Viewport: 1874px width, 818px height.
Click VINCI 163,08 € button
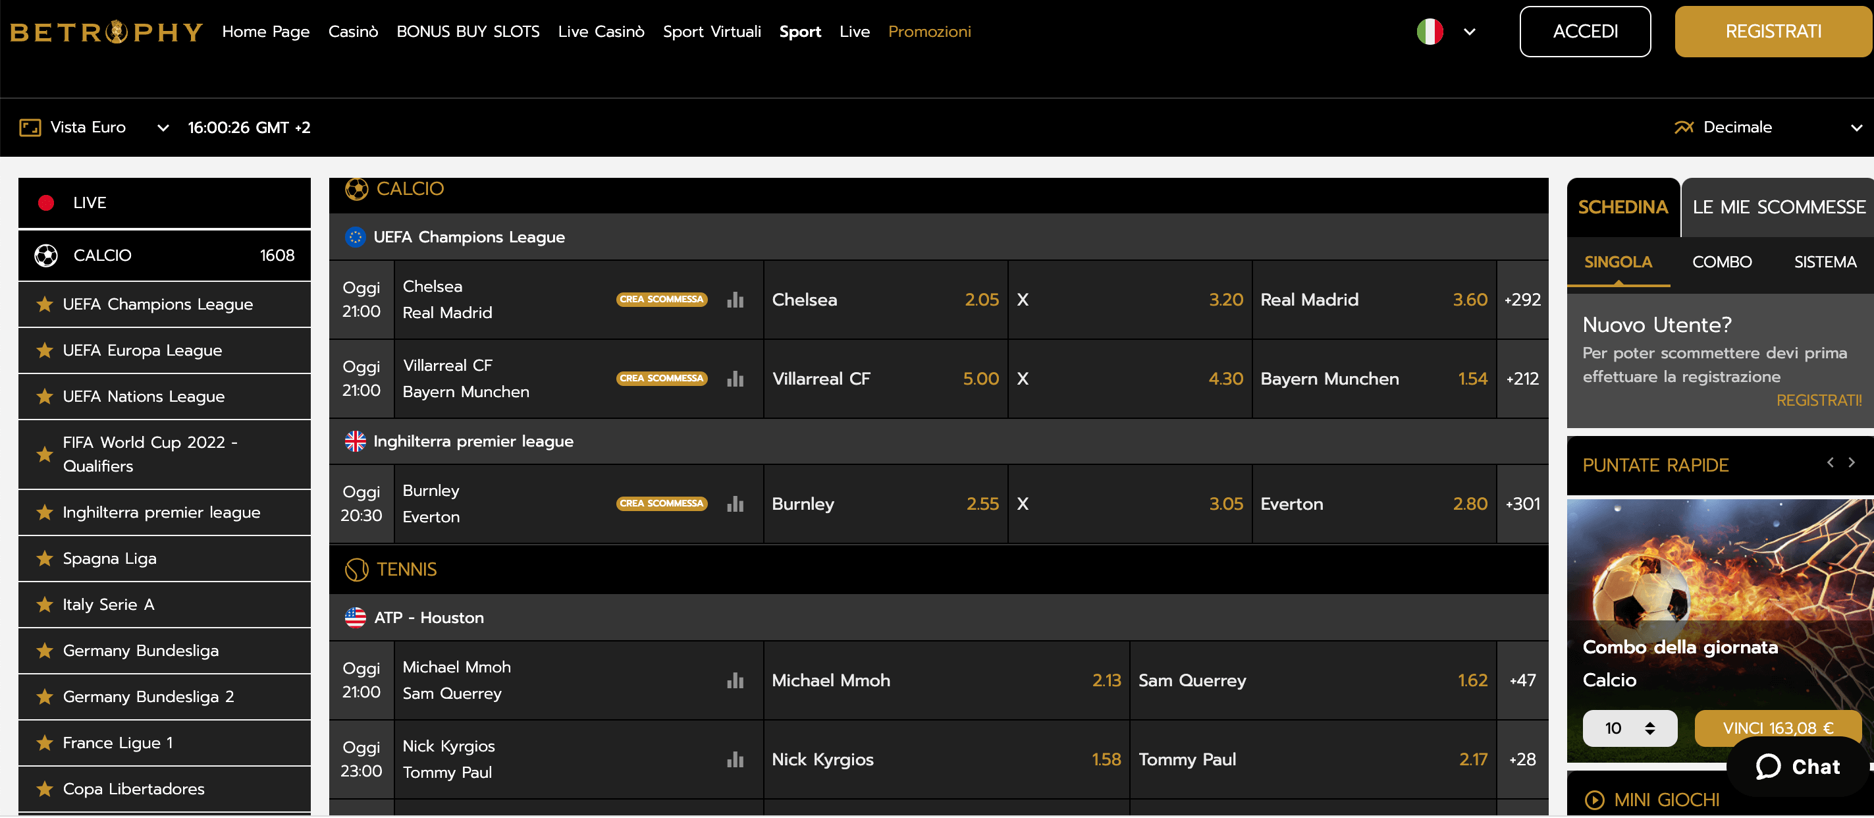click(1777, 728)
